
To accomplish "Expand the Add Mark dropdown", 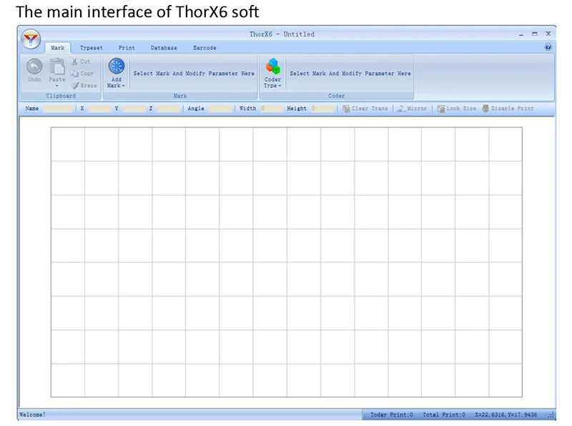I will point(116,85).
